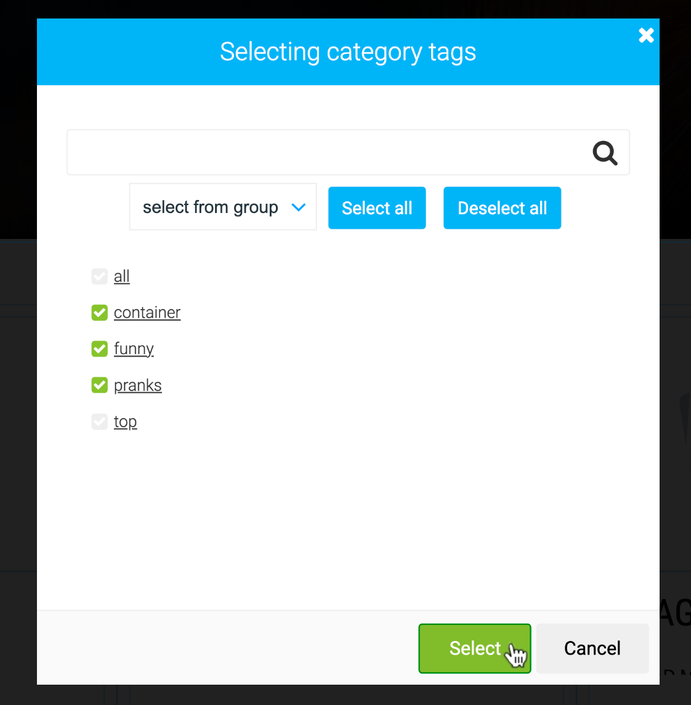Open the pranks tag link
The height and width of the screenshot is (705, 691).
[x=137, y=385]
